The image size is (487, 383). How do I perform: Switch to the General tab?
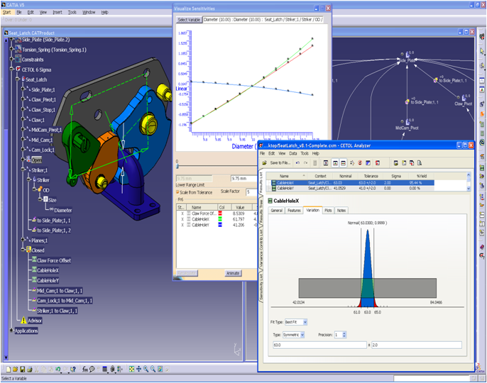tap(276, 211)
